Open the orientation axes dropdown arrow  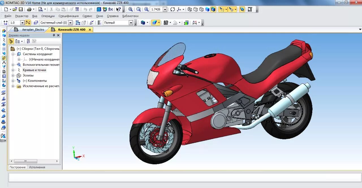(183, 9)
